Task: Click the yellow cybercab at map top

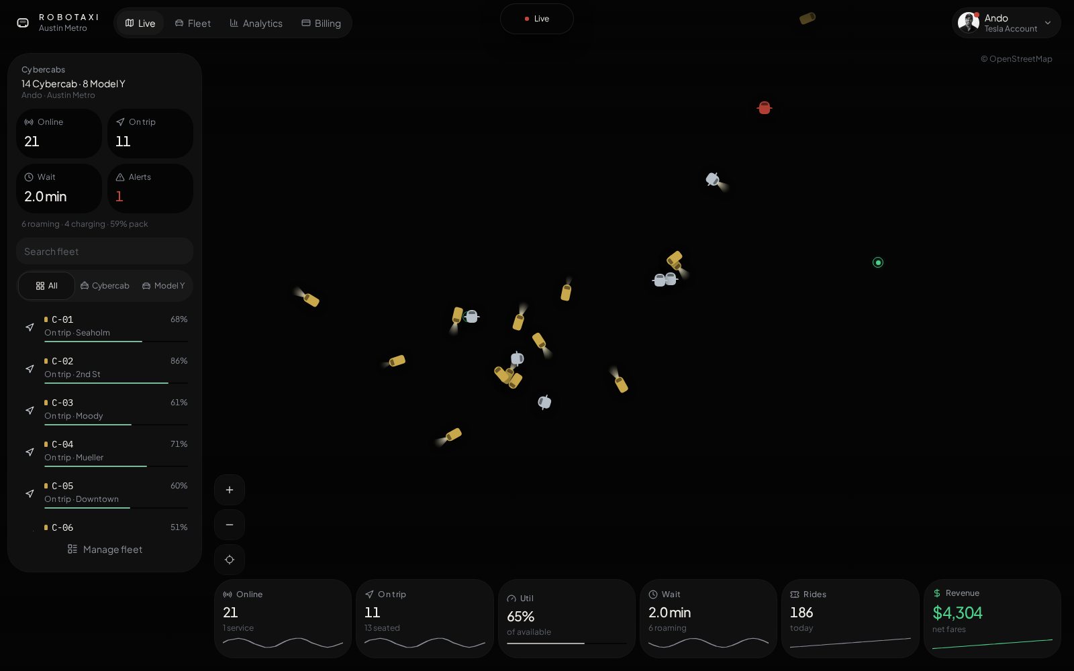Action: 808,18
